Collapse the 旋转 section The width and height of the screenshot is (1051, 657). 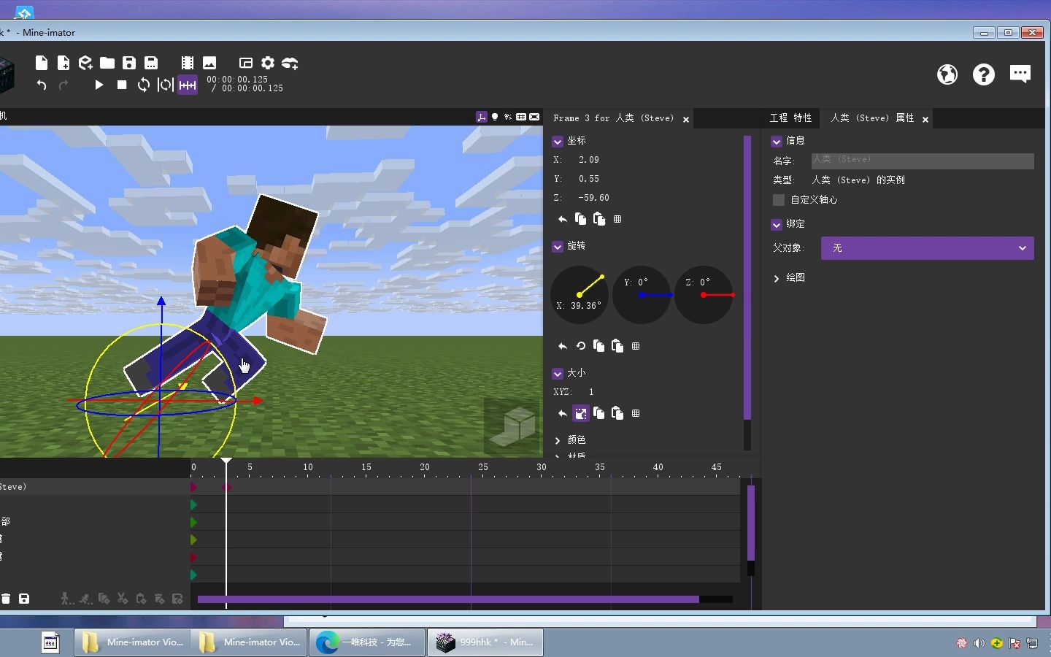[558, 247]
